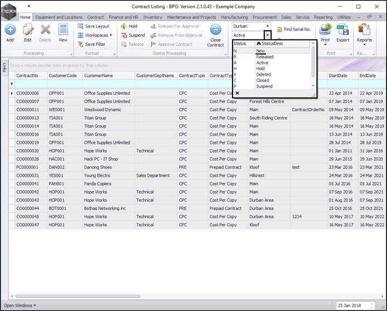Open the Workspaces dropdown
The width and height of the screenshot is (387, 311).
pyautogui.click(x=95, y=35)
